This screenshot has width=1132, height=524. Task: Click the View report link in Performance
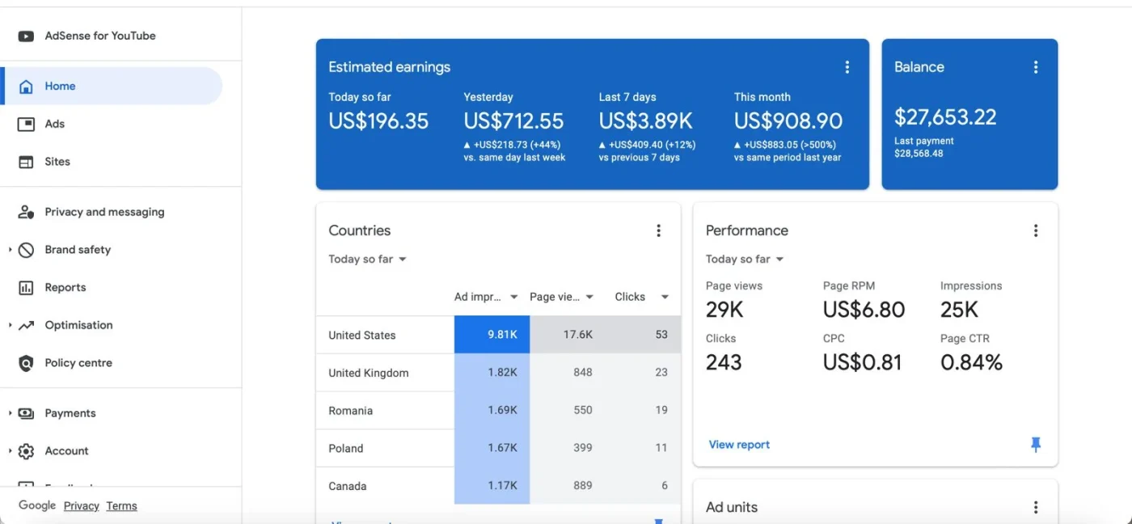coord(739,445)
